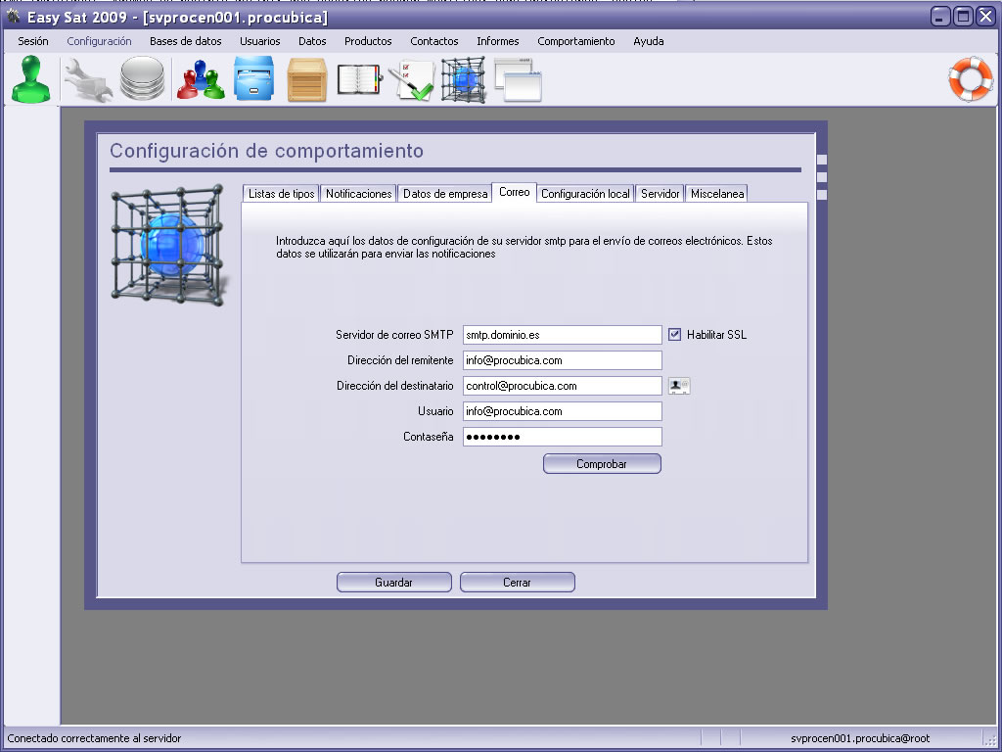Viewport: 1002px width, 752px height.
Task: Click status text 'Conectado correctamente al servidor'
Action: pos(94,738)
